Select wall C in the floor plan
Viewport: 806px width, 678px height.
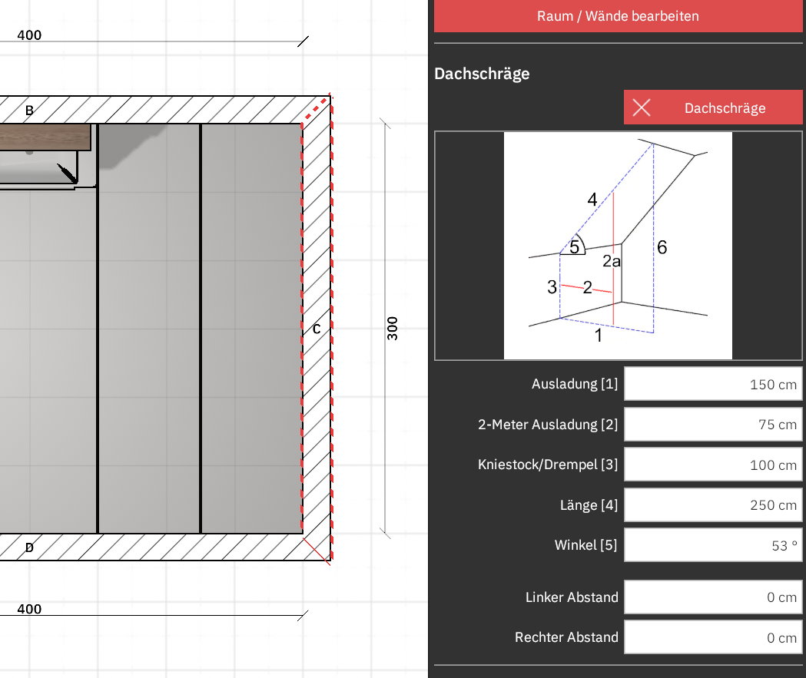coord(317,329)
